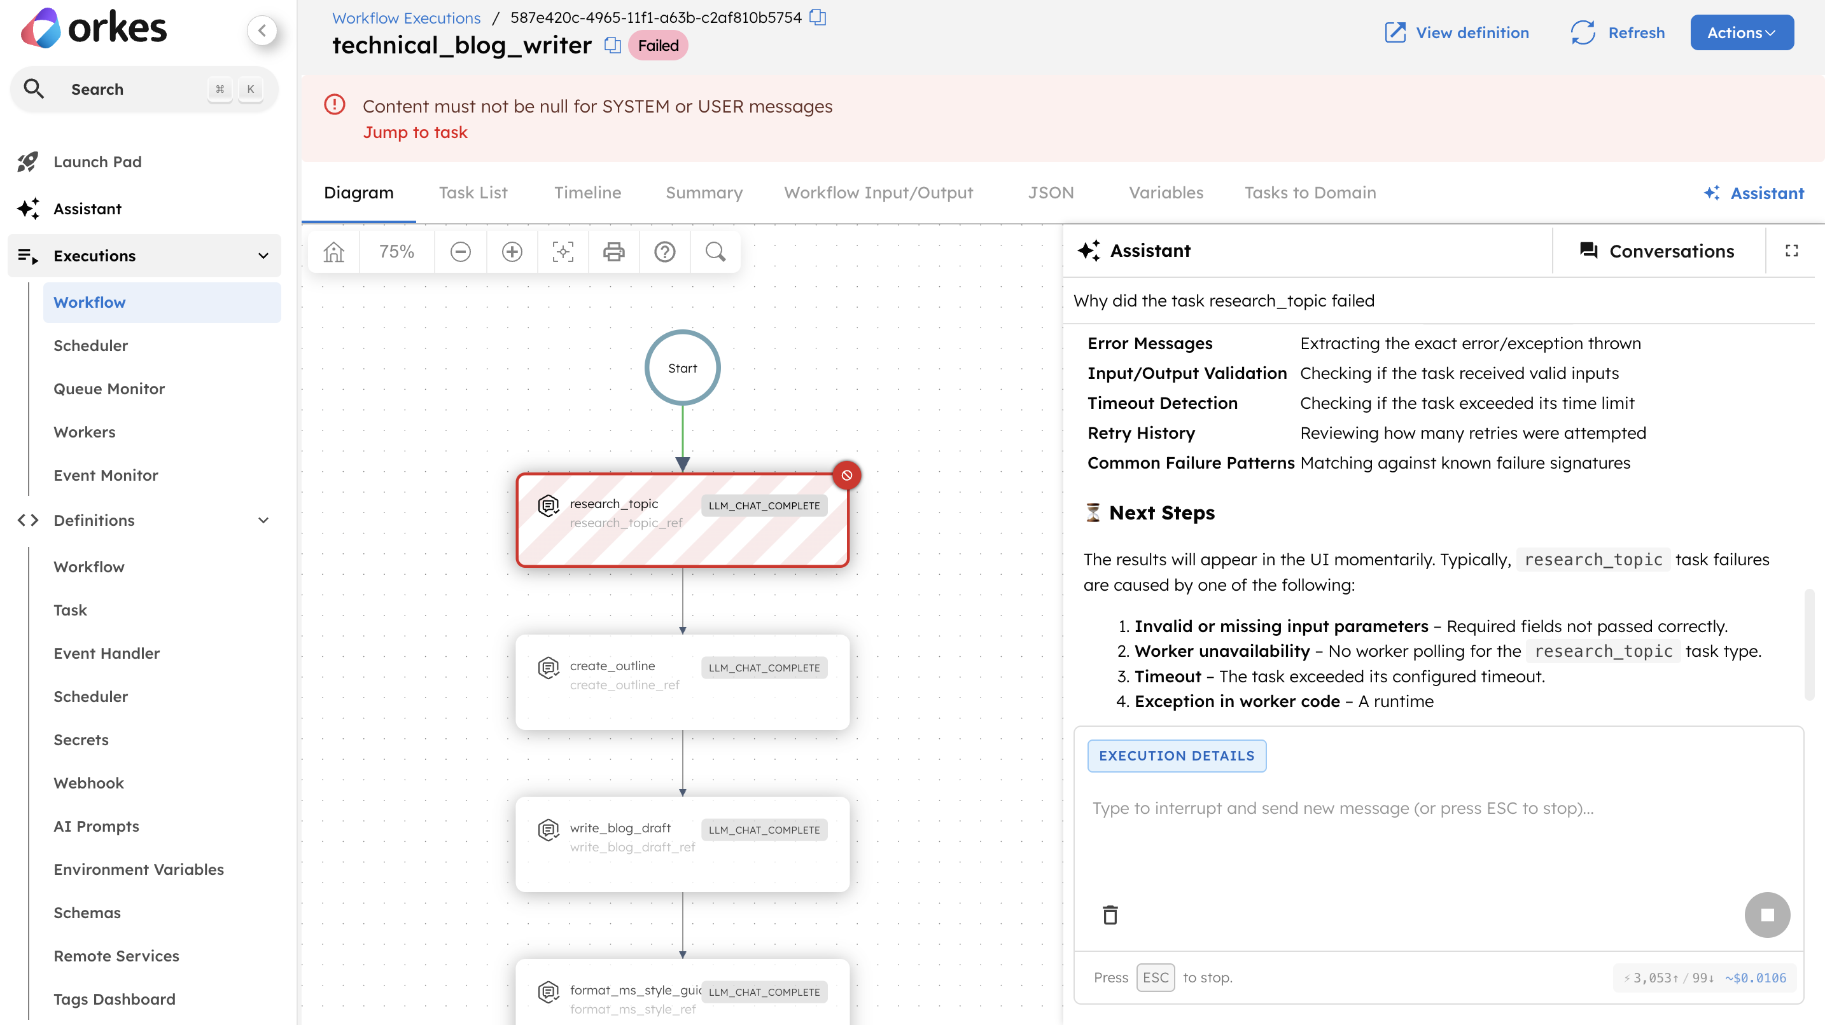Open Scheduler under Executions
The width and height of the screenshot is (1825, 1025).
coord(91,345)
